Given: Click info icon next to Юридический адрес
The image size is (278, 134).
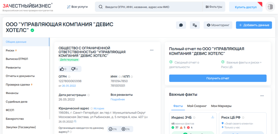Looking at the screenshot, I should pos(92,108).
